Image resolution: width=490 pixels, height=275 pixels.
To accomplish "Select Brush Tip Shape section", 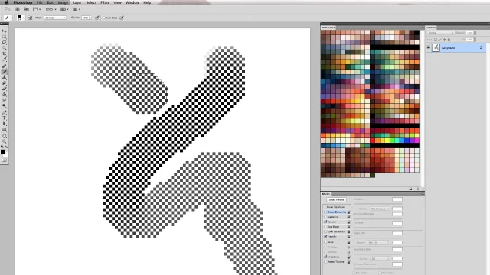I will click(x=335, y=207).
